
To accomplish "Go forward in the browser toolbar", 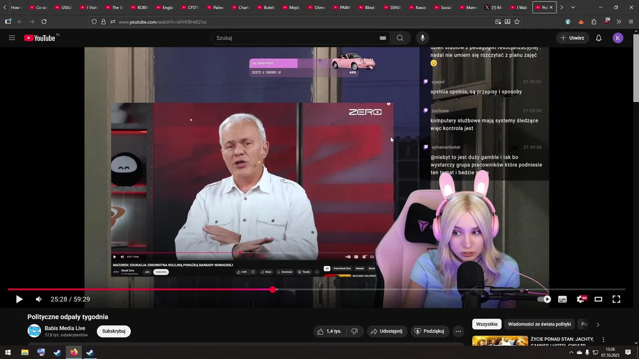I will (x=32, y=22).
